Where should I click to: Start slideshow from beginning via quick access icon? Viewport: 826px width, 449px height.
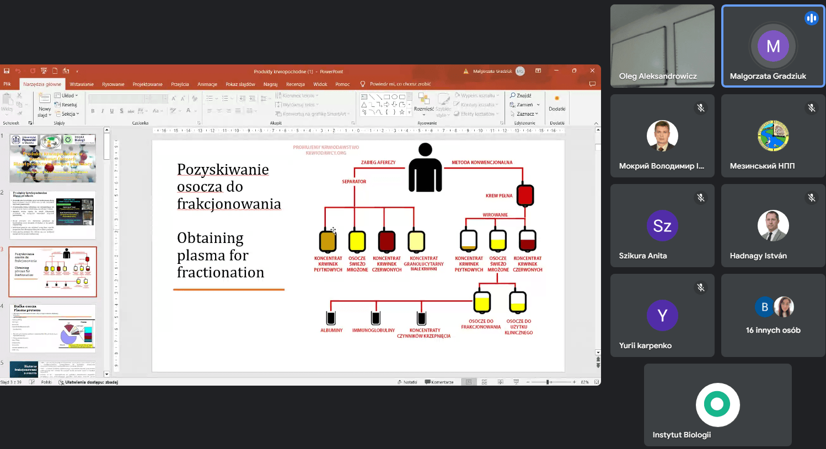pyautogui.click(x=44, y=71)
